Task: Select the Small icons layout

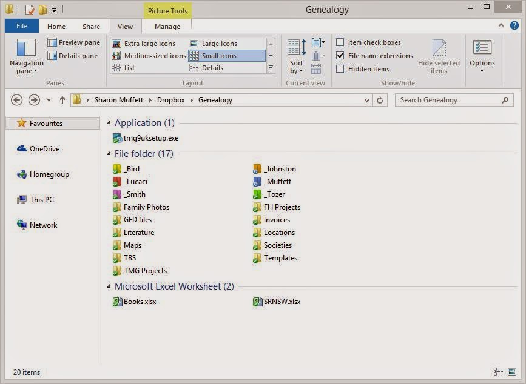Action: coord(227,56)
